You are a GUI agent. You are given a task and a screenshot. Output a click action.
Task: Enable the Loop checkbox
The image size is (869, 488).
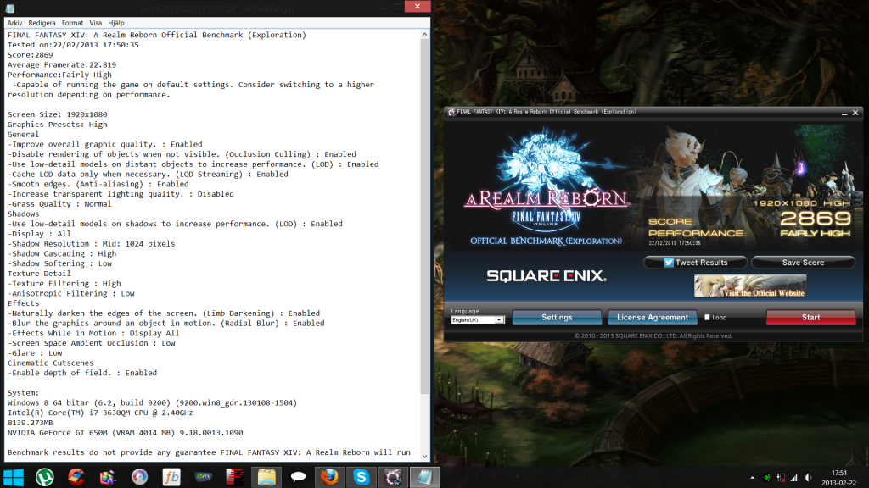(x=708, y=318)
